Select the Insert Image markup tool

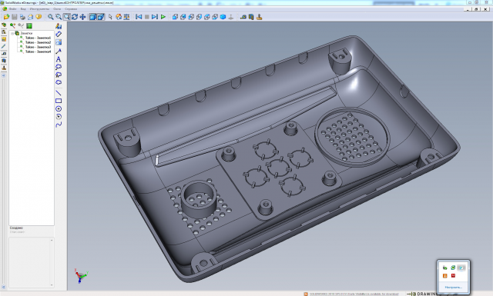59,42
